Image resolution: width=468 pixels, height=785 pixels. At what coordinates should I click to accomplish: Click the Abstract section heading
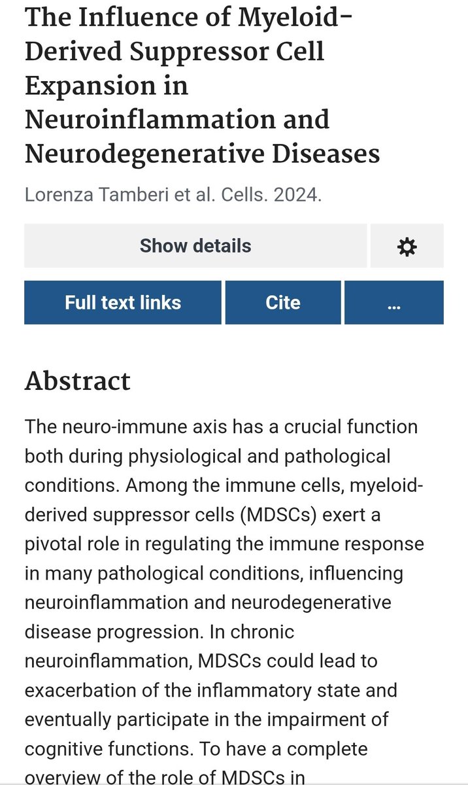click(x=77, y=381)
